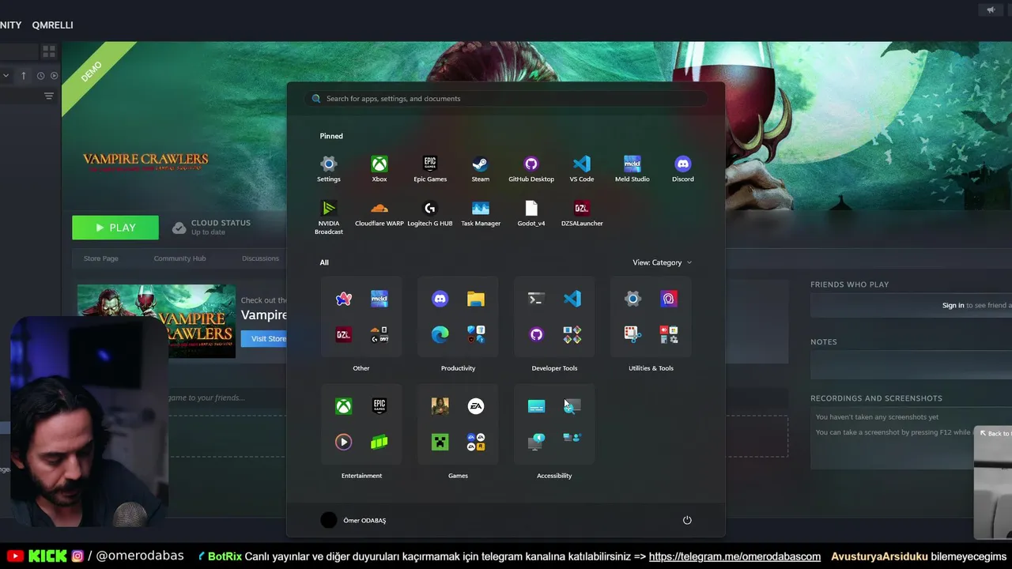
Task: Click the Steam library sort ascending arrow
Action: [x=24, y=76]
